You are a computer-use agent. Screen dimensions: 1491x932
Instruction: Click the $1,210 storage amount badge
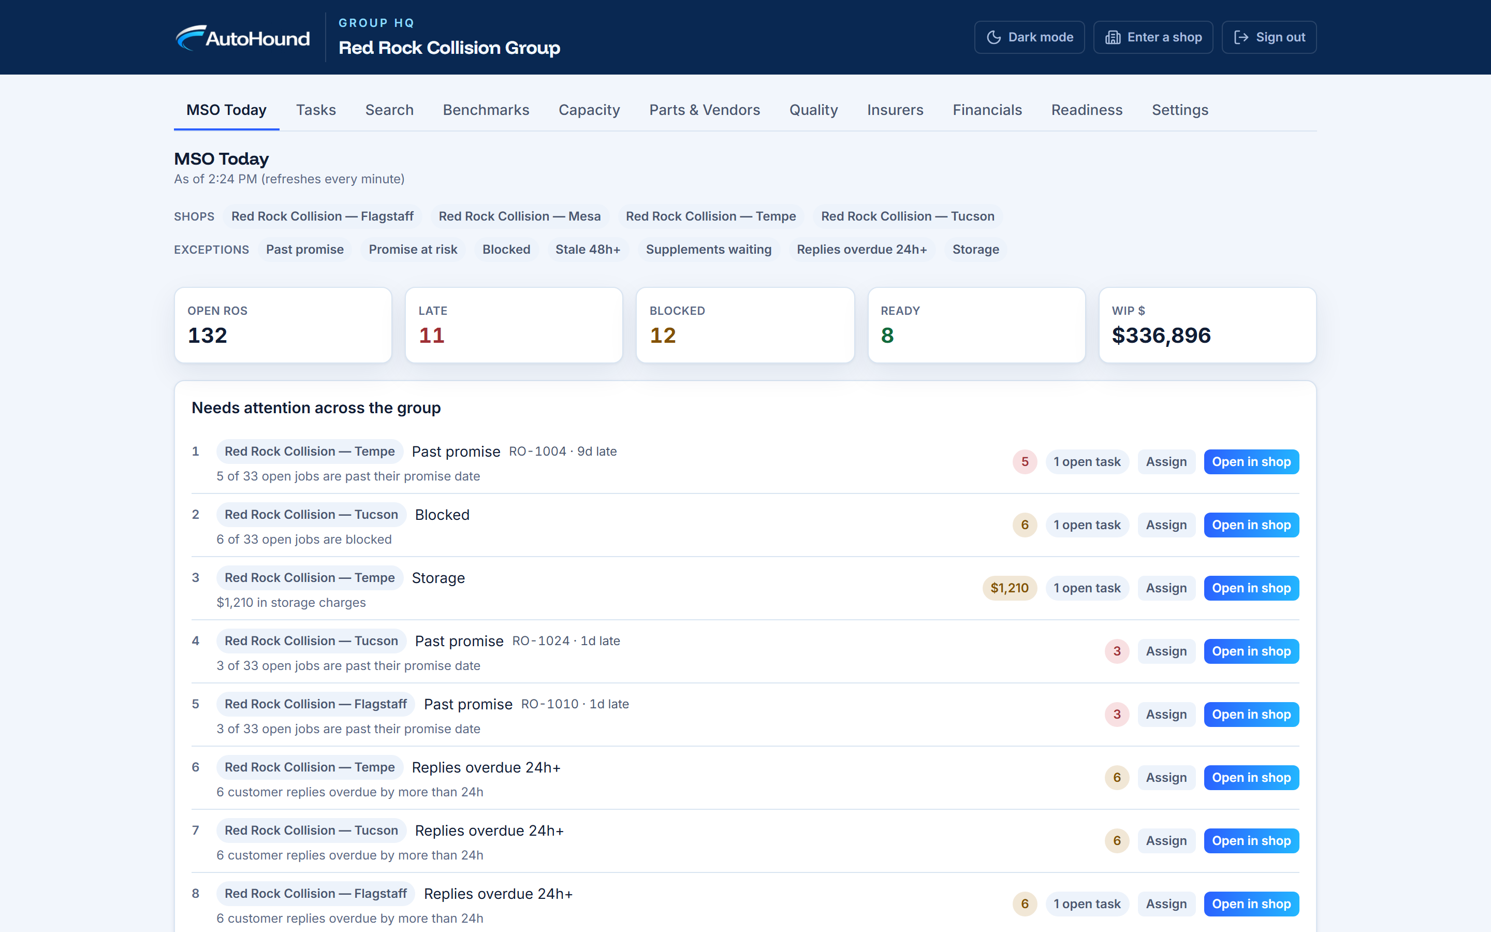coord(1009,588)
